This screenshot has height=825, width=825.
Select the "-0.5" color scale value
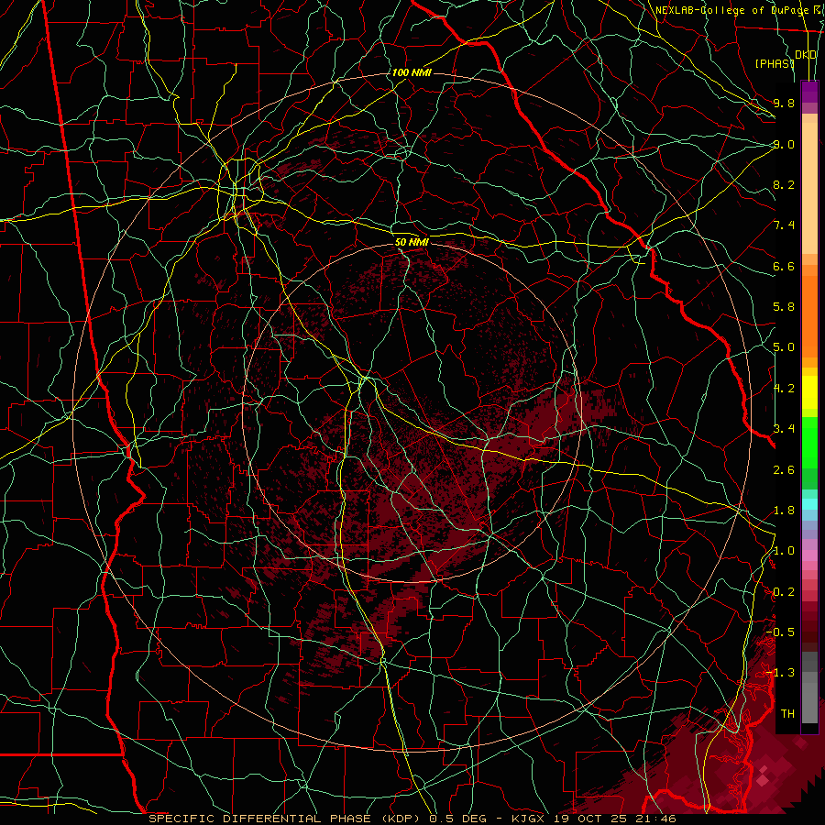pos(780,632)
